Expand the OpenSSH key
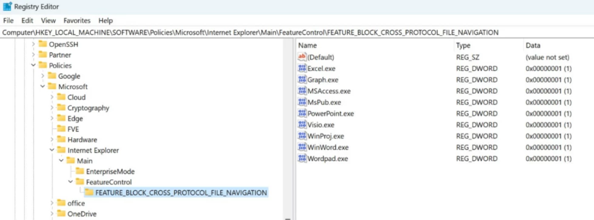 click(x=34, y=44)
